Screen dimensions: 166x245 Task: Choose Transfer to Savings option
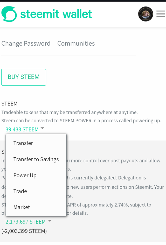coord(36,159)
